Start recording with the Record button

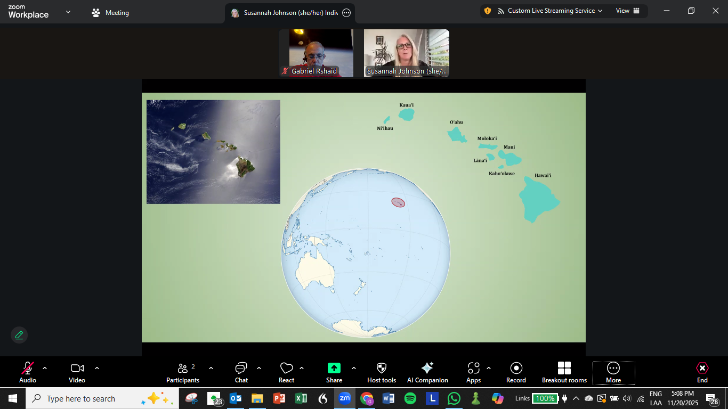click(x=516, y=372)
